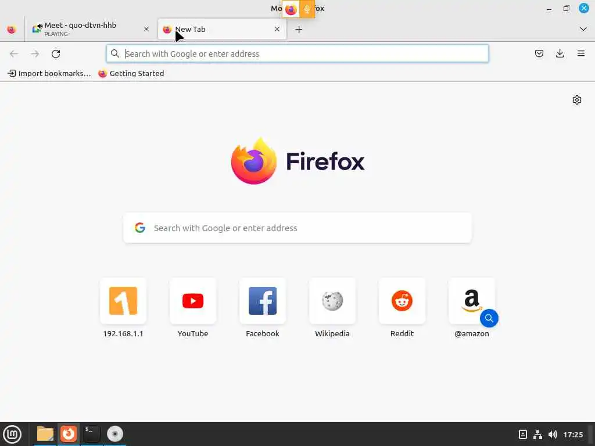
Task: Click the Google G icon in search box
Action: pyautogui.click(x=140, y=228)
